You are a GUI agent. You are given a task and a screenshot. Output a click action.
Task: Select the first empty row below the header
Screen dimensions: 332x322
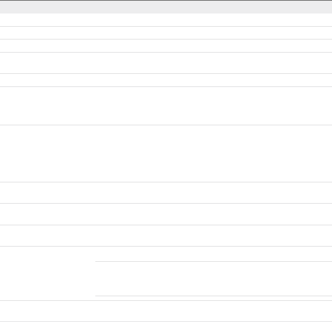(166, 20)
